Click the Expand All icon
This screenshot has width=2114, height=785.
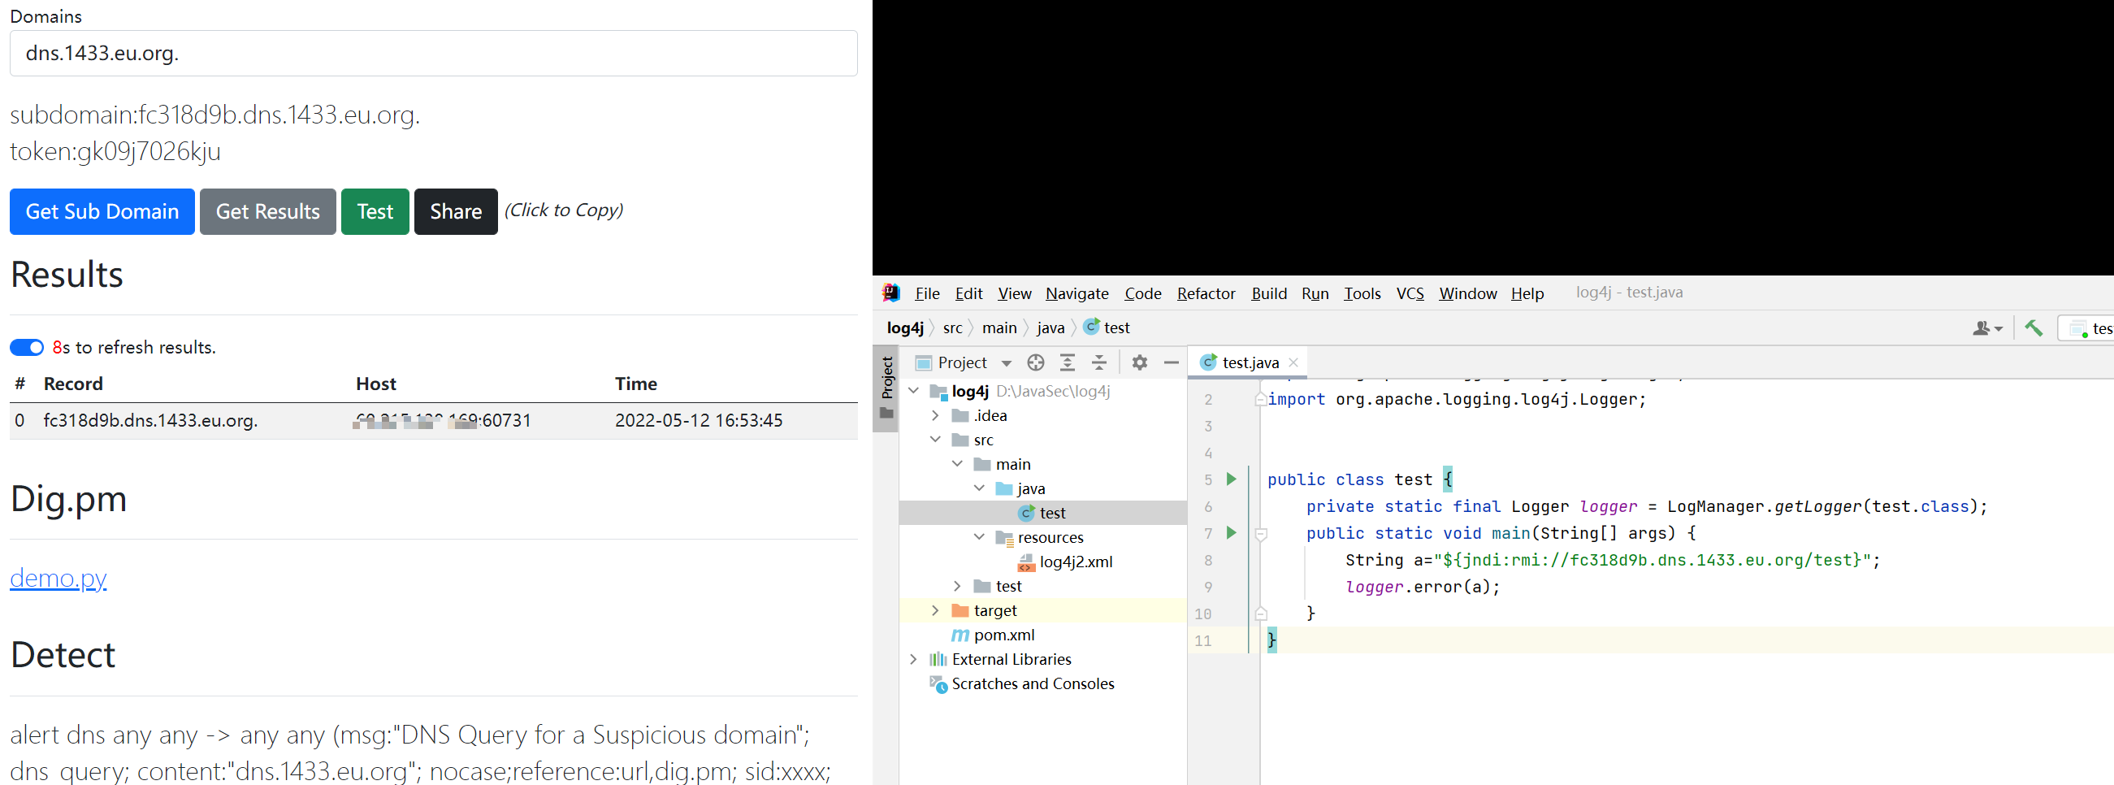[1067, 362]
